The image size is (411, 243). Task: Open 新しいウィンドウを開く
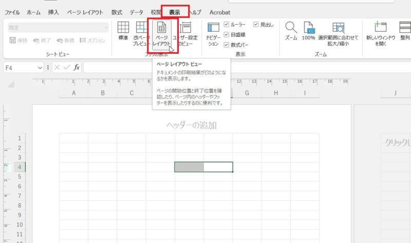[381, 34]
